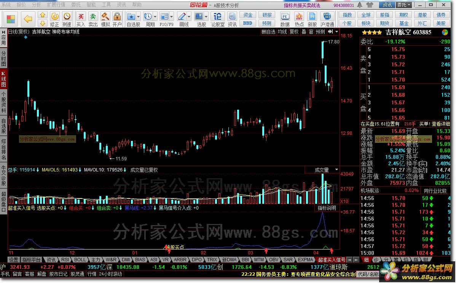Open the 卖出 sell icon

pyautogui.click(x=93, y=16)
